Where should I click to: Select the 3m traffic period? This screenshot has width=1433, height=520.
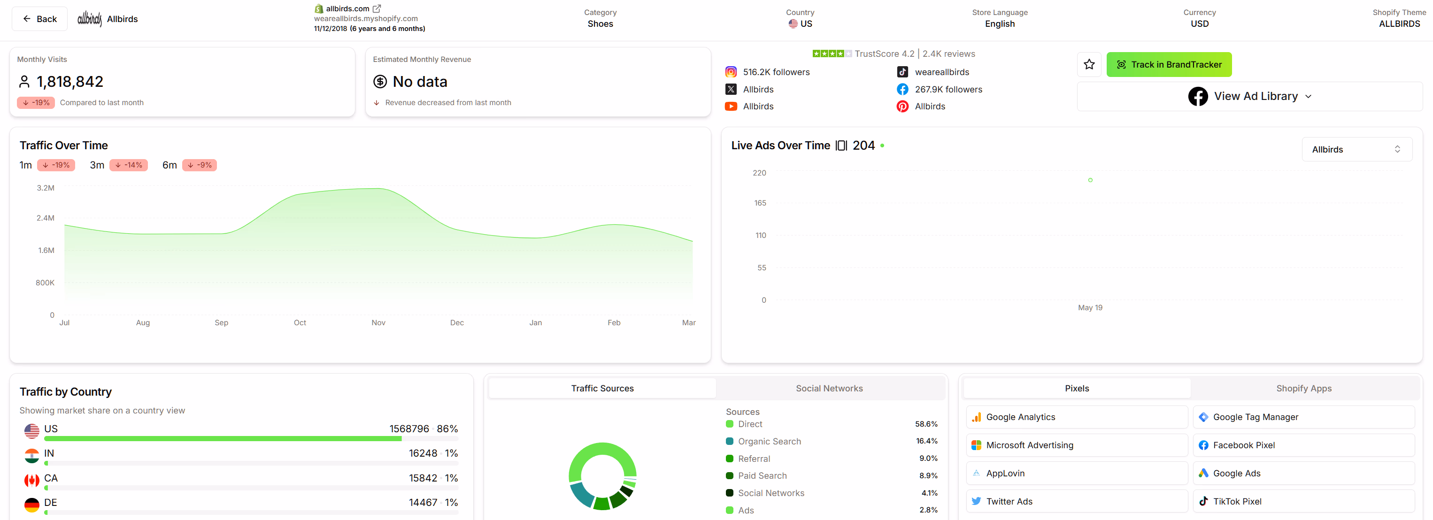(x=97, y=165)
